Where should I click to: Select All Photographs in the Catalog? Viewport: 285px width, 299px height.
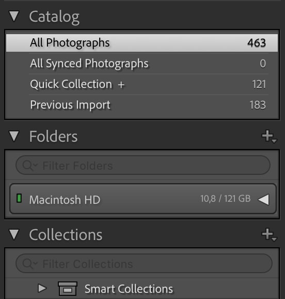pyautogui.click(x=142, y=43)
